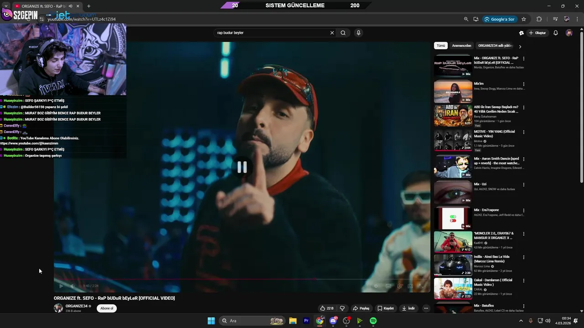Open YouTube notifications bell
The image size is (584, 328).
click(x=556, y=33)
